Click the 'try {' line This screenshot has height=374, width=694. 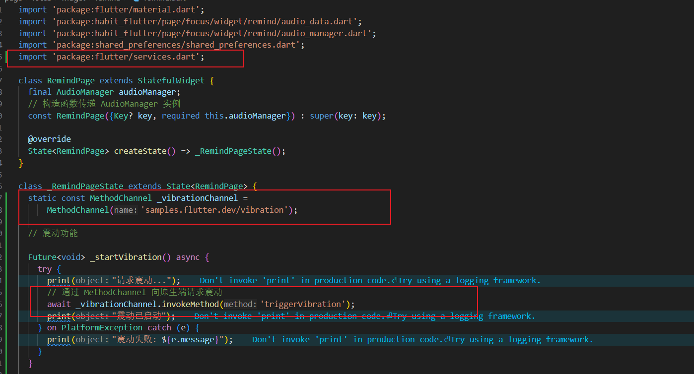point(49,269)
